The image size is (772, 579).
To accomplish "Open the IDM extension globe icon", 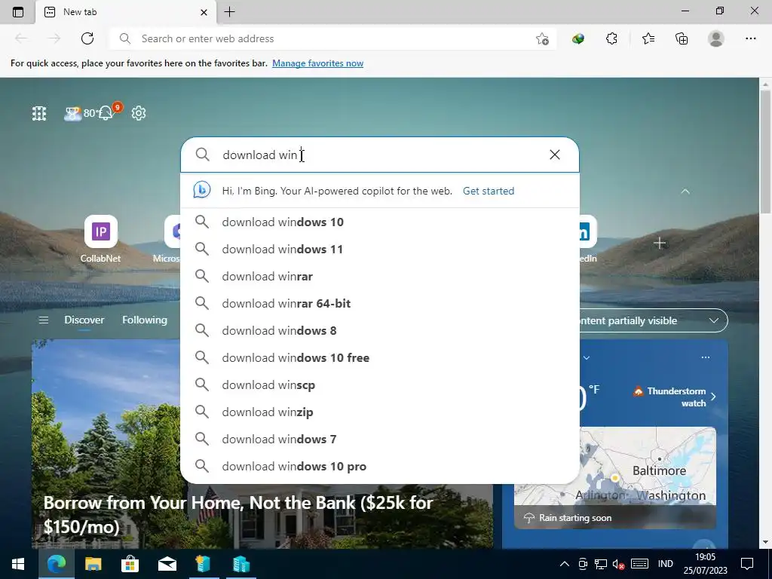I will coord(578,38).
